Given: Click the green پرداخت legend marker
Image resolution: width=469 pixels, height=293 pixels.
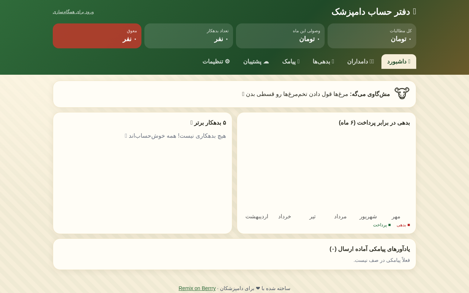Looking at the screenshot, I should click(389, 225).
